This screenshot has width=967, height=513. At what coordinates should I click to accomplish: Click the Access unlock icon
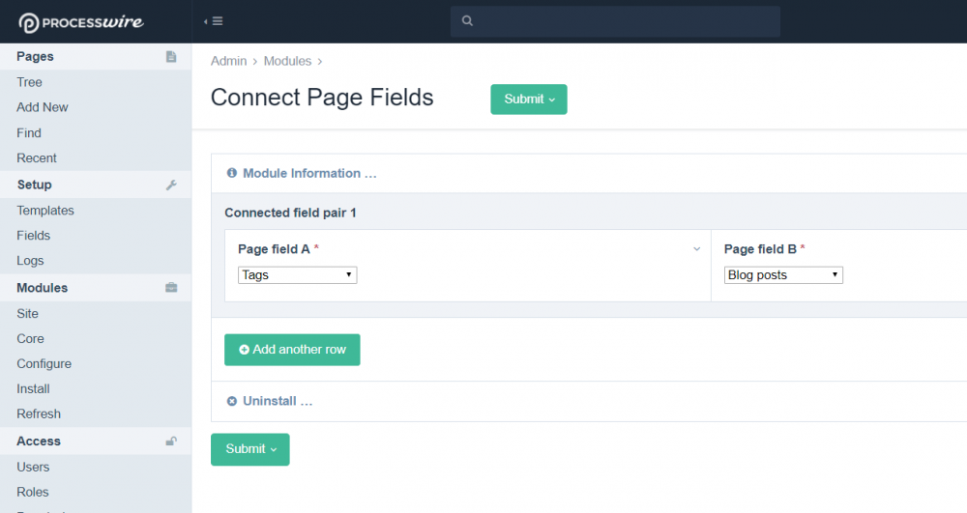pyautogui.click(x=171, y=442)
